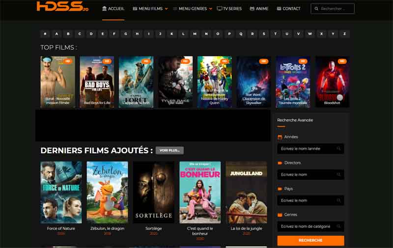The image size is (393, 248).
Task: Click the Pays label icon
Action: click(280, 189)
